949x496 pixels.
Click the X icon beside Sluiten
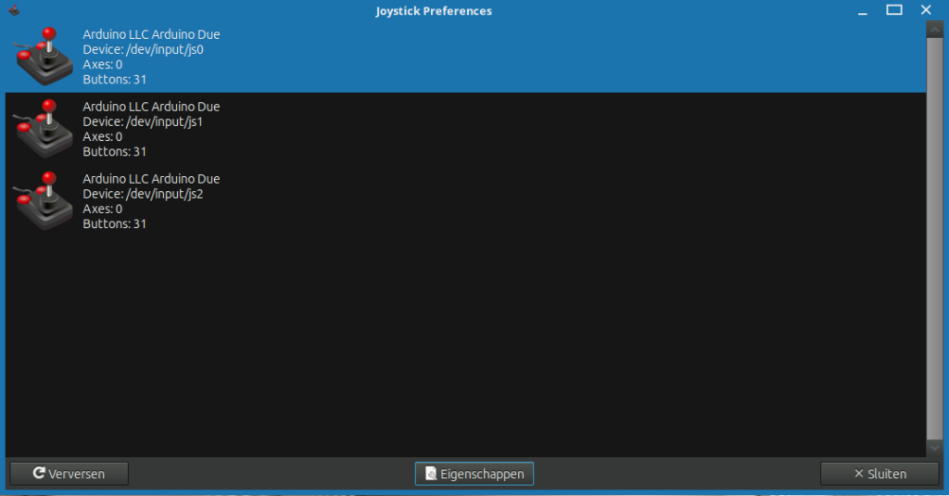(x=858, y=474)
